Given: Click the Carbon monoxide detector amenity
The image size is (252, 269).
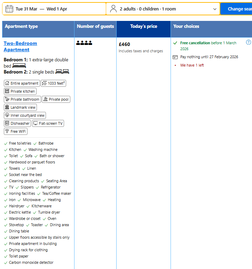Looking at the screenshot, I should 31,262.
